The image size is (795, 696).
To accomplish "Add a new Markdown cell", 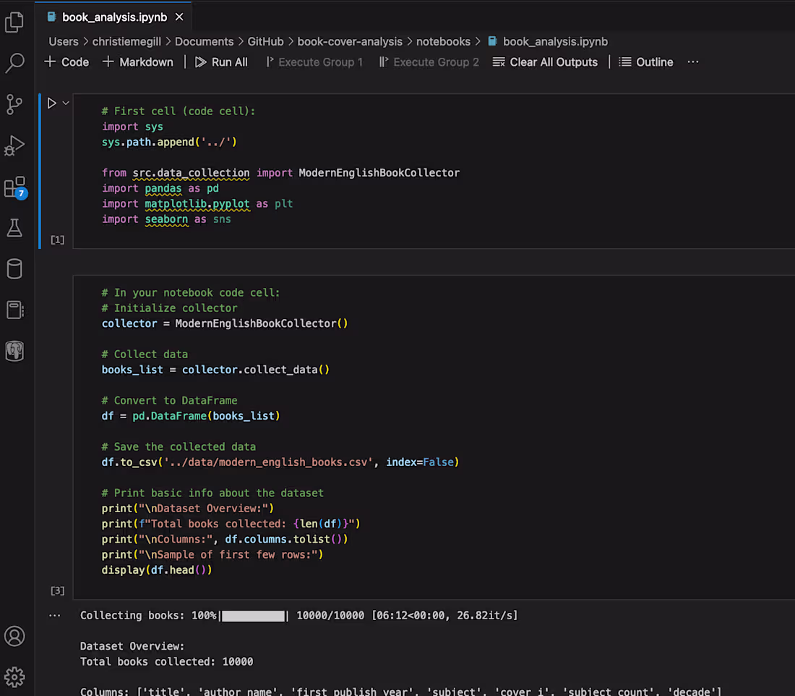I will (138, 62).
